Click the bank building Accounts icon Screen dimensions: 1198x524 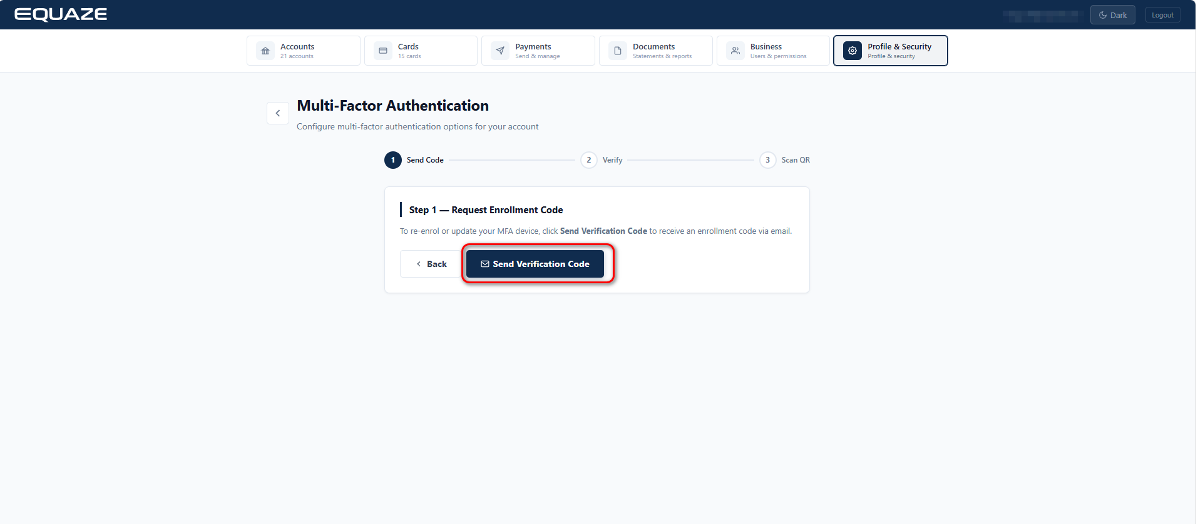click(265, 51)
